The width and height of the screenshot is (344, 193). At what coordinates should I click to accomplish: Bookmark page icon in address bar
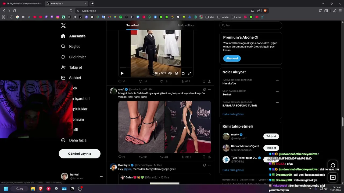point(71,11)
